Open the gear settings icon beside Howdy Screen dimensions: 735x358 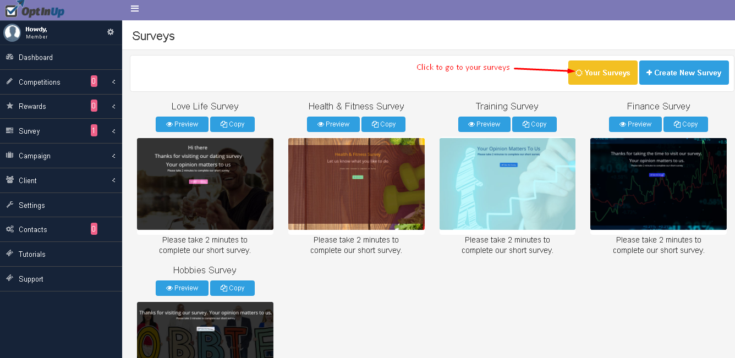pyautogui.click(x=111, y=32)
